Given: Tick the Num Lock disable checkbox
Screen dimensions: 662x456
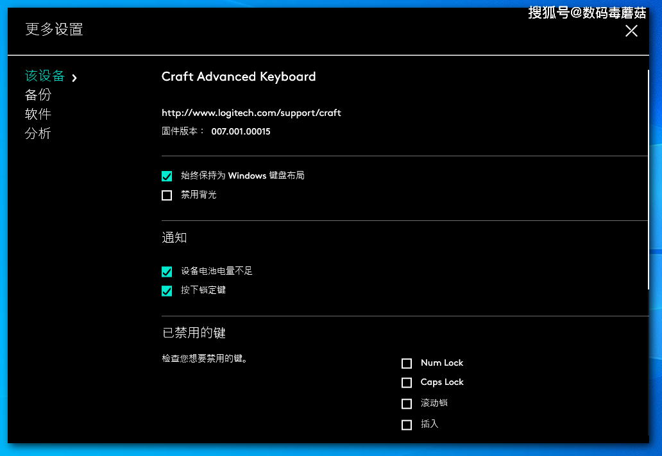Looking at the screenshot, I should (x=407, y=363).
